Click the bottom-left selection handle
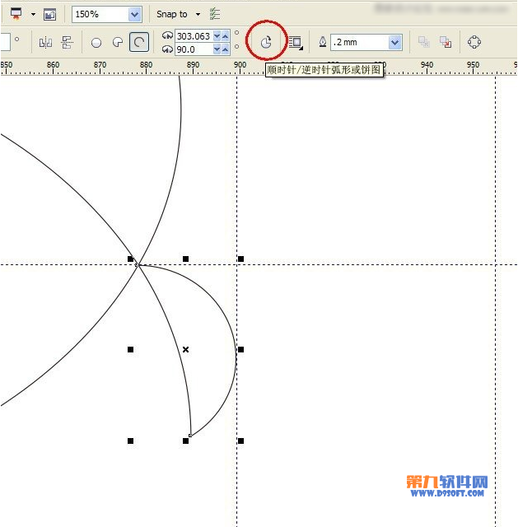518x527 pixels. pos(130,441)
